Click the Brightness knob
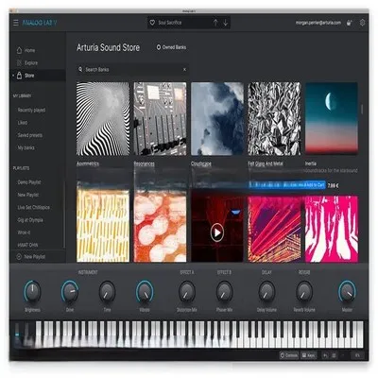378x378 pixels. click(32, 291)
